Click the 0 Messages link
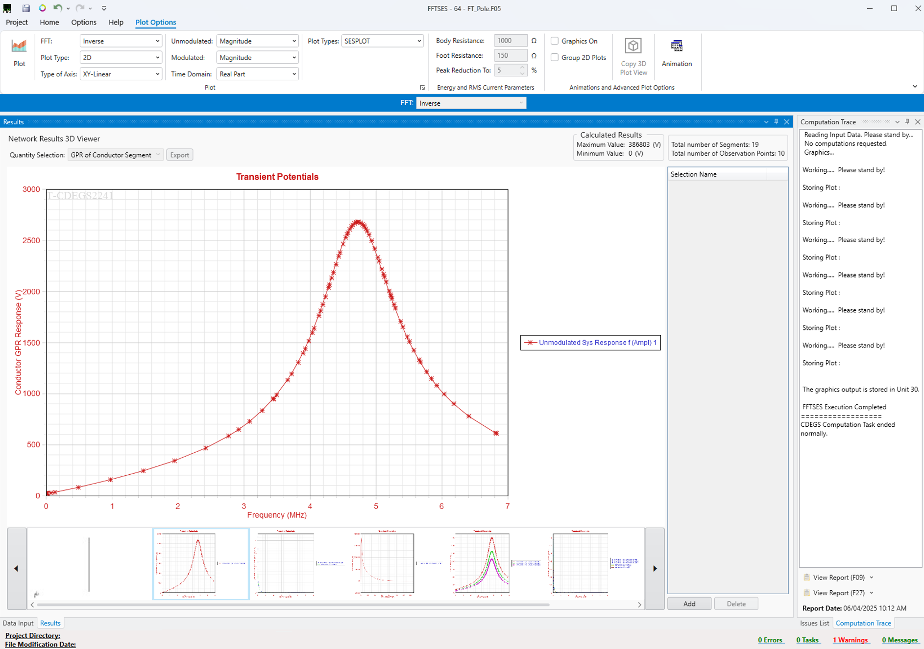This screenshot has width=924, height=649. (x=900, y=640)
